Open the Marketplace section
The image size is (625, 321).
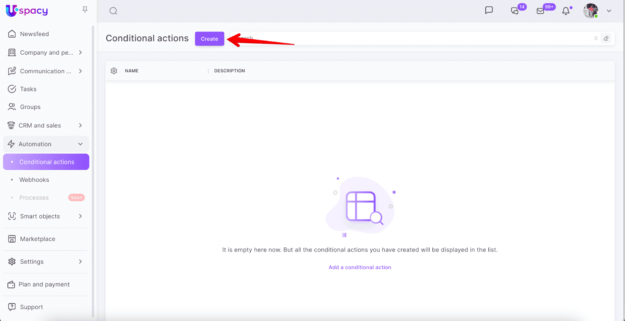tap(37, 239)
